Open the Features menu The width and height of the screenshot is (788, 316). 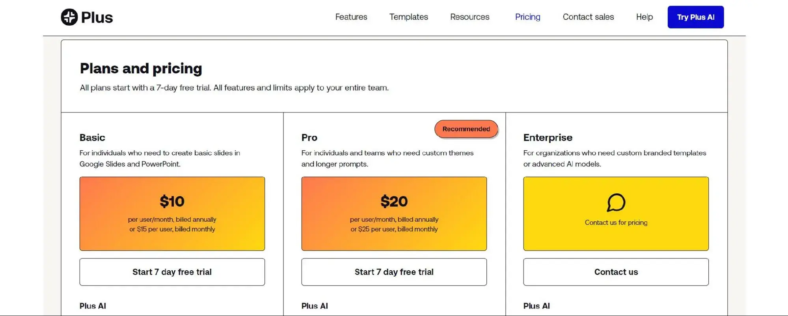coord(351,17)
